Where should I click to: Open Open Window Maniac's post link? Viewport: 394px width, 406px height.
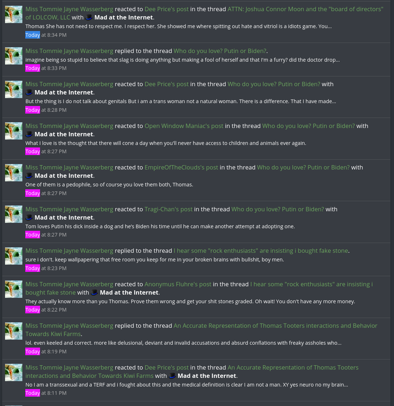(x=184, y=126)
